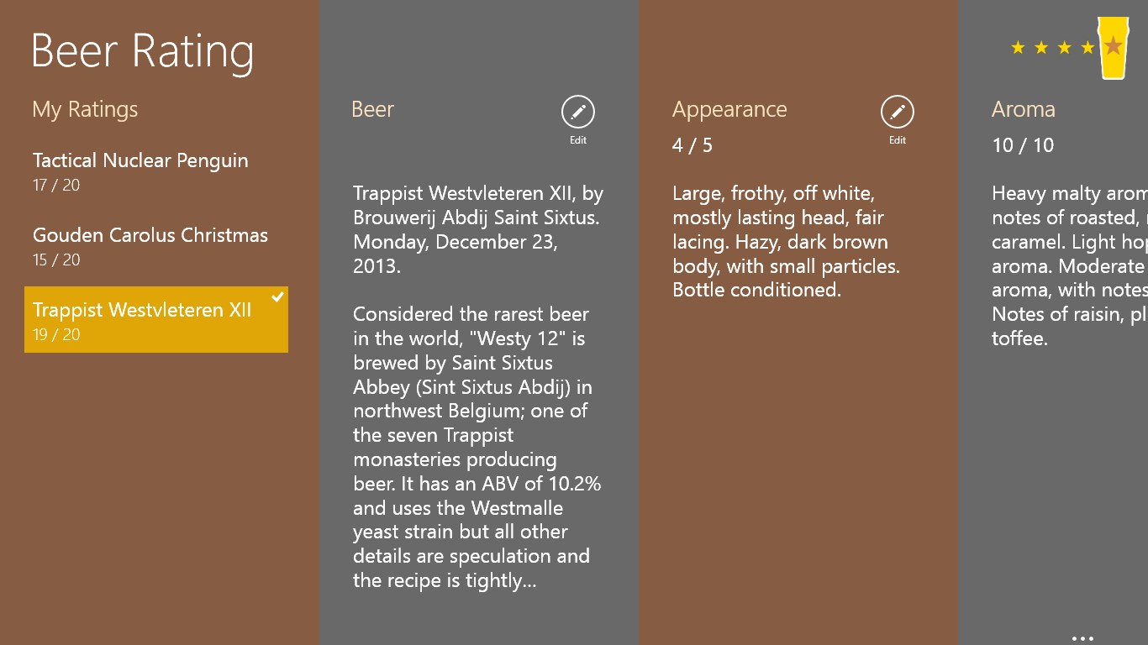
Task: Click the third gold rating star
Action: point(1065,48)
